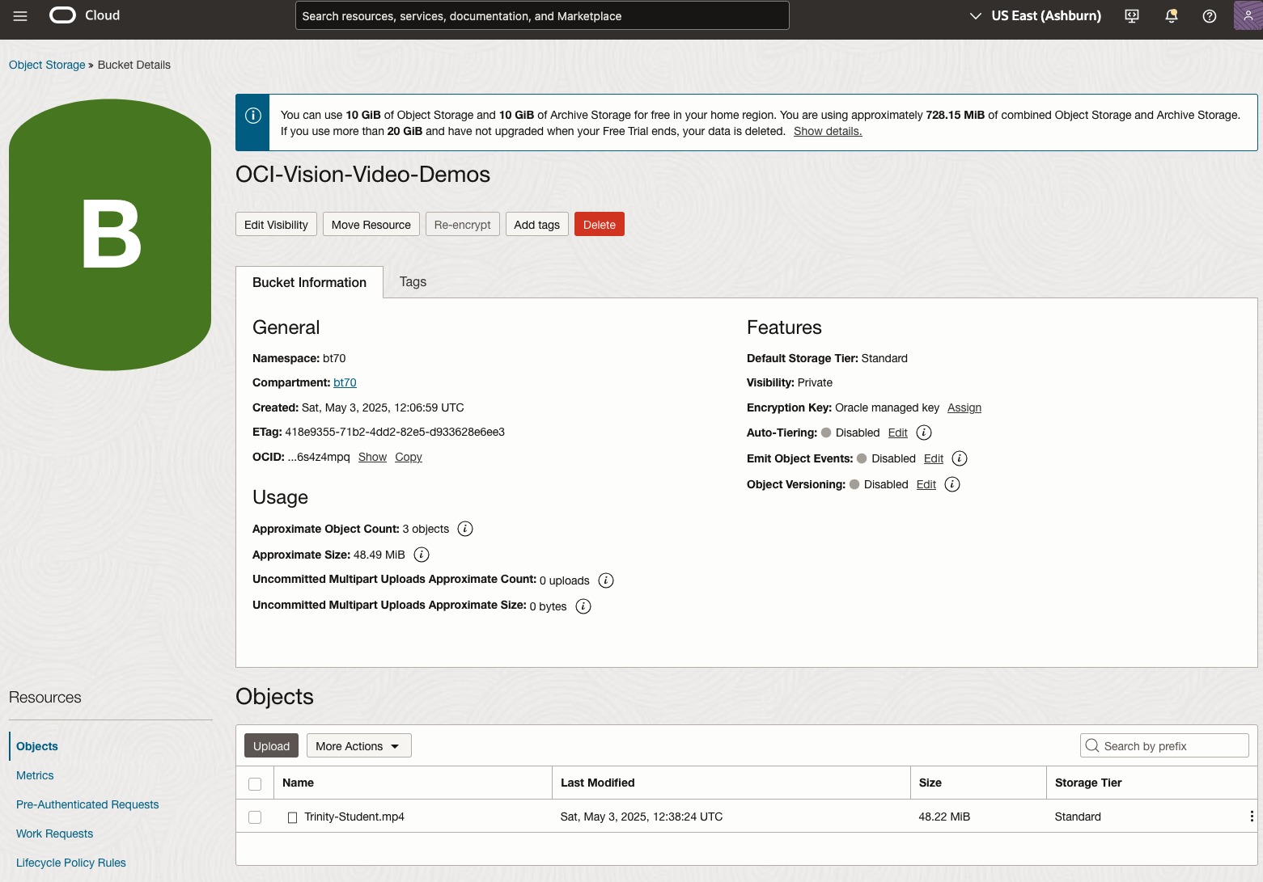
Task: Click the Search by prefix field
Action: coord(1164,746)
